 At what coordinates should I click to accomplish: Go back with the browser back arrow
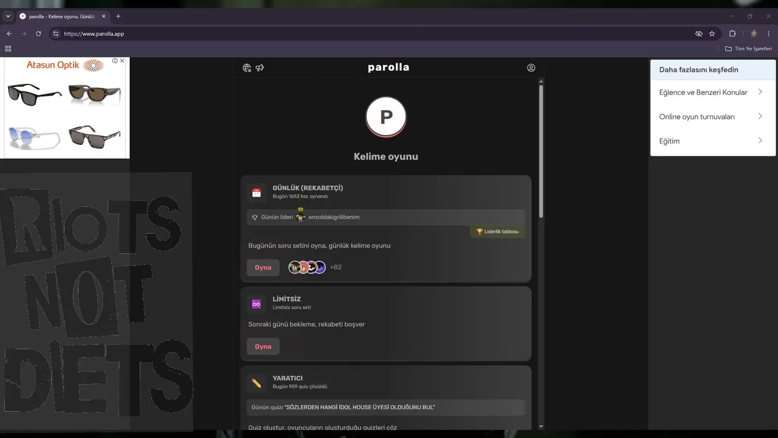point(9,33)
